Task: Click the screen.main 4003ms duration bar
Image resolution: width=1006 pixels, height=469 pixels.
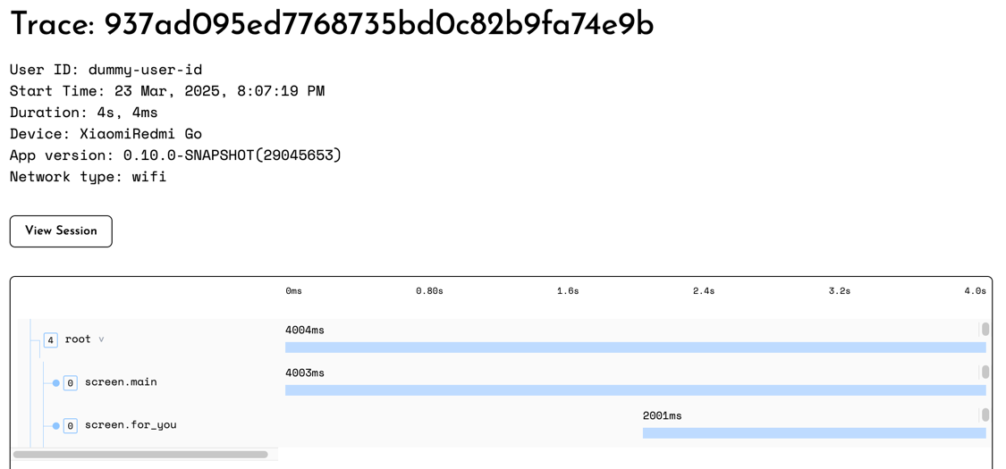Action: (x=635, y=390)
